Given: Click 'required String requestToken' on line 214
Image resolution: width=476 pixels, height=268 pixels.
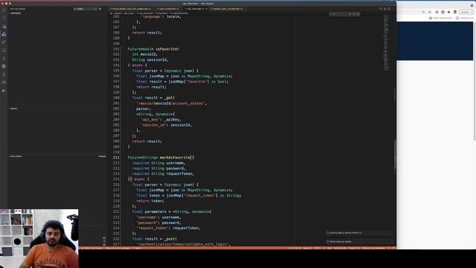Looking at the screenshot, I should [x=162, y=173].
